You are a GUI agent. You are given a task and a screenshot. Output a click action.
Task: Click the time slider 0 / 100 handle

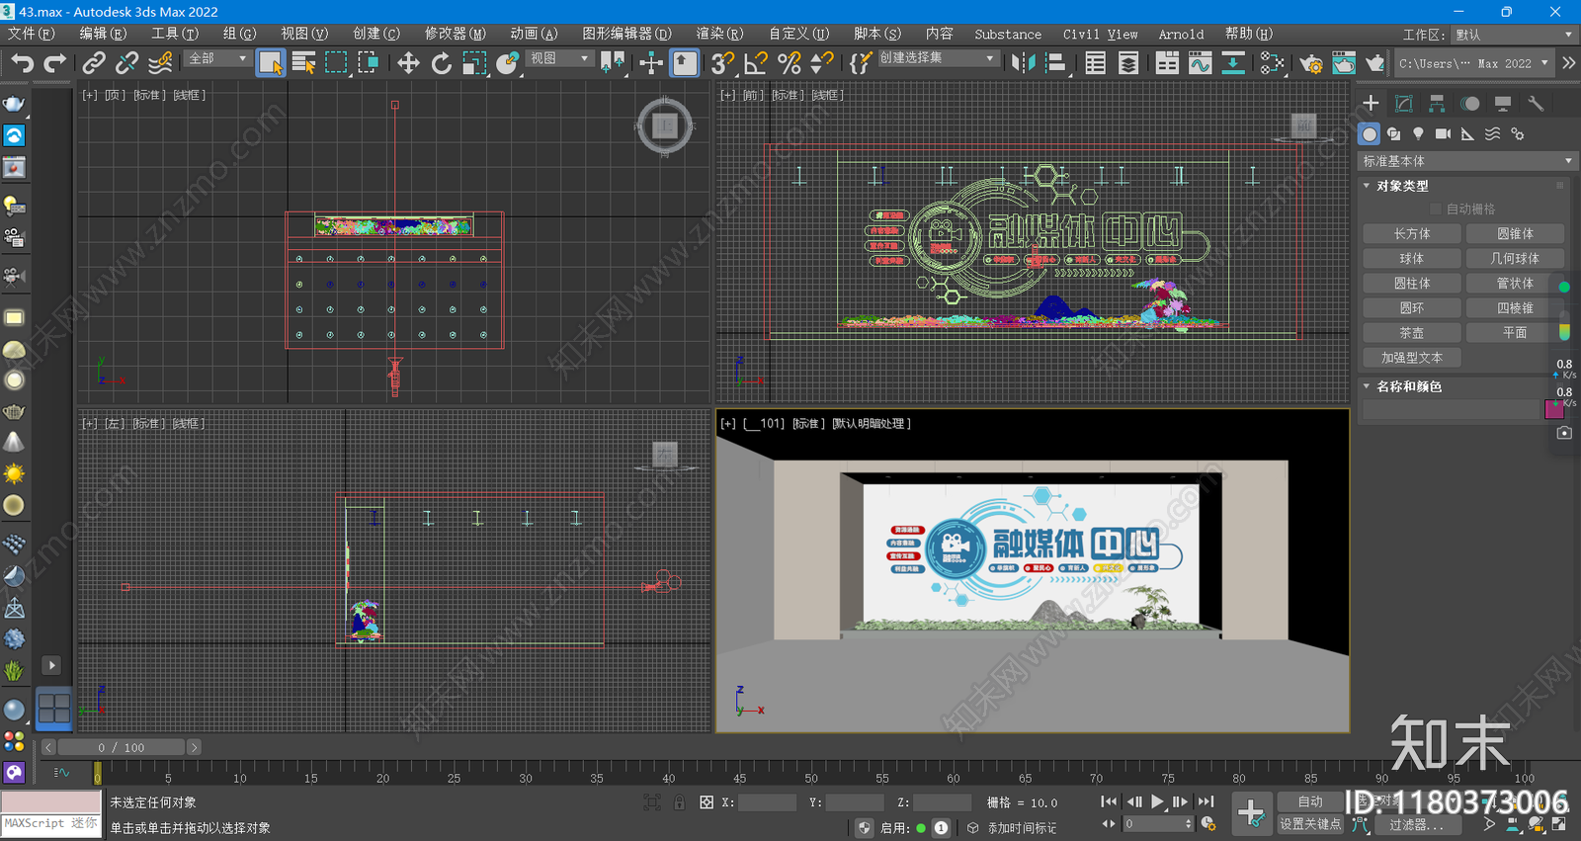(121, 747)
